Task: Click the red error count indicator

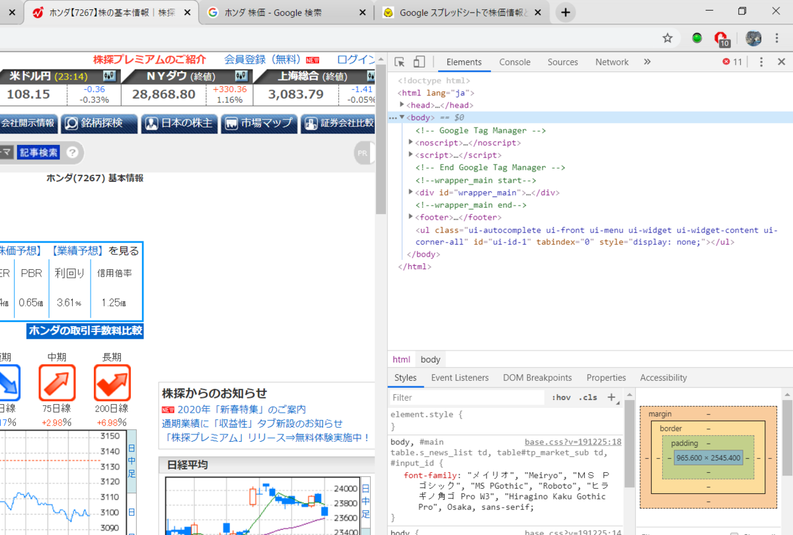Action: point(732,62)
